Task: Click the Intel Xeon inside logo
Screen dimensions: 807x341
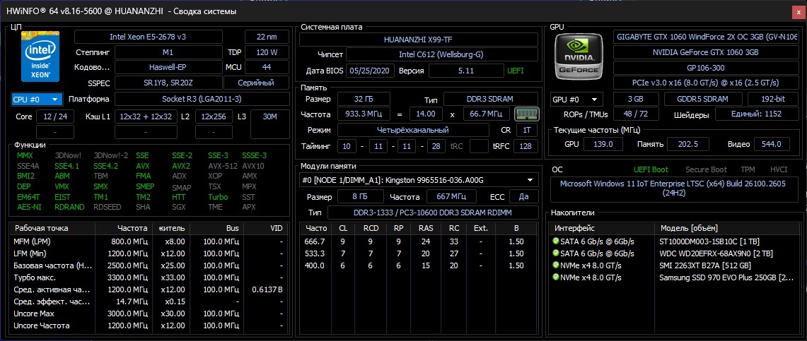Action: click(40, 56)
